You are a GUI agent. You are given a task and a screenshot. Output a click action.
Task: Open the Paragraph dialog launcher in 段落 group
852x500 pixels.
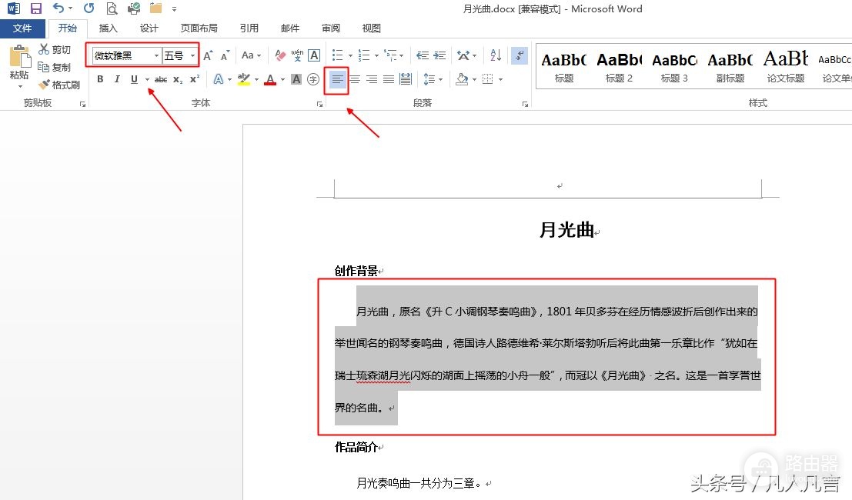[525, 105]
